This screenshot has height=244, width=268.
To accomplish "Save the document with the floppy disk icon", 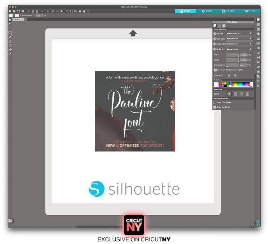I will pos(19,11).
